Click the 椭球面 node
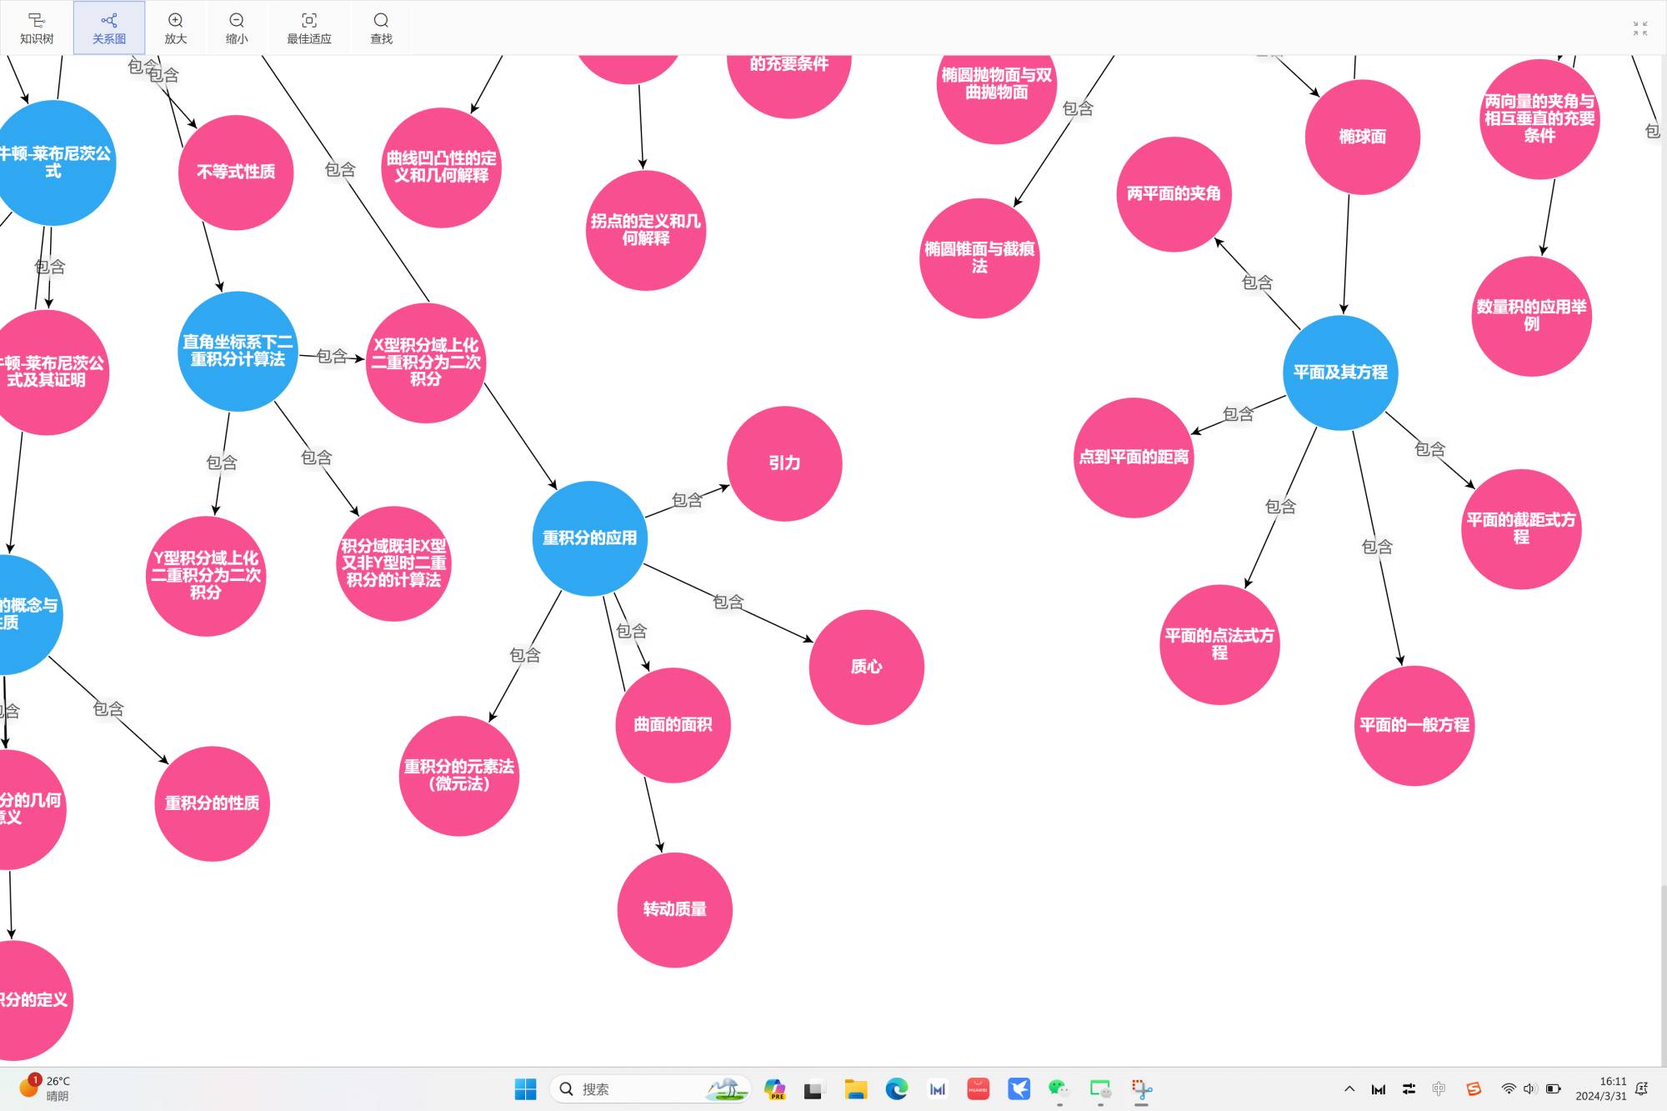Screen dimensions: 1667x1111 (1362, 137)
